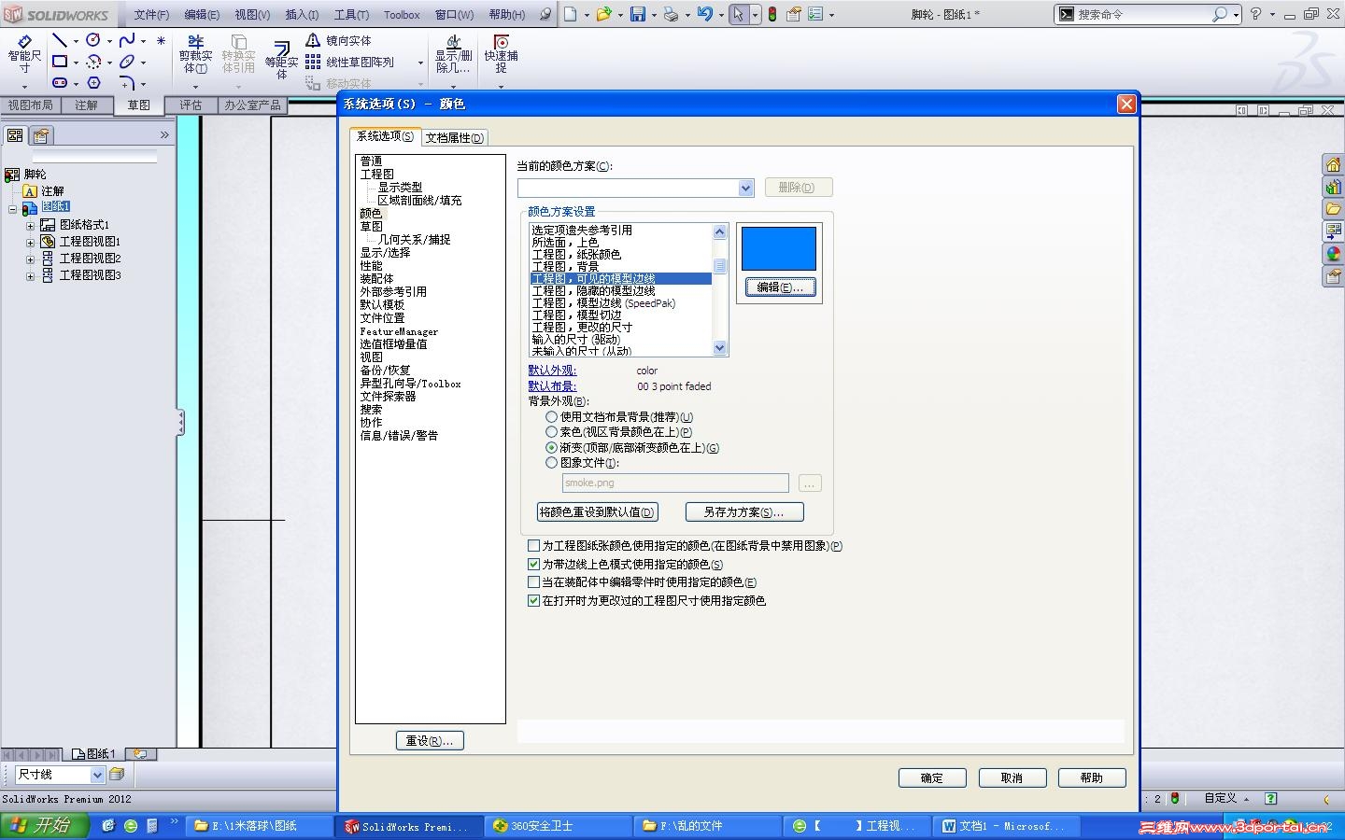
Task: Click the 编辑(E)... color button
Action: [780, 287]
